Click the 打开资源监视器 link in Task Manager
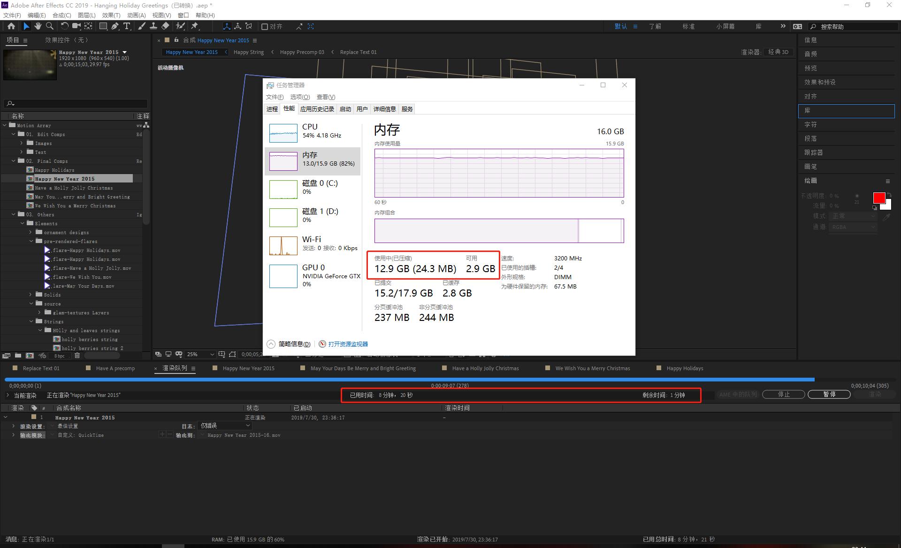Screen dimensions: 901x548 click(347, 344)
